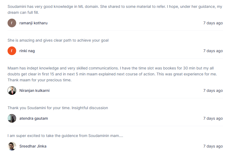The width and height of the screenshot is (231, 154).
Task: Click the ML domain knowledge review text
Action: 115,9
